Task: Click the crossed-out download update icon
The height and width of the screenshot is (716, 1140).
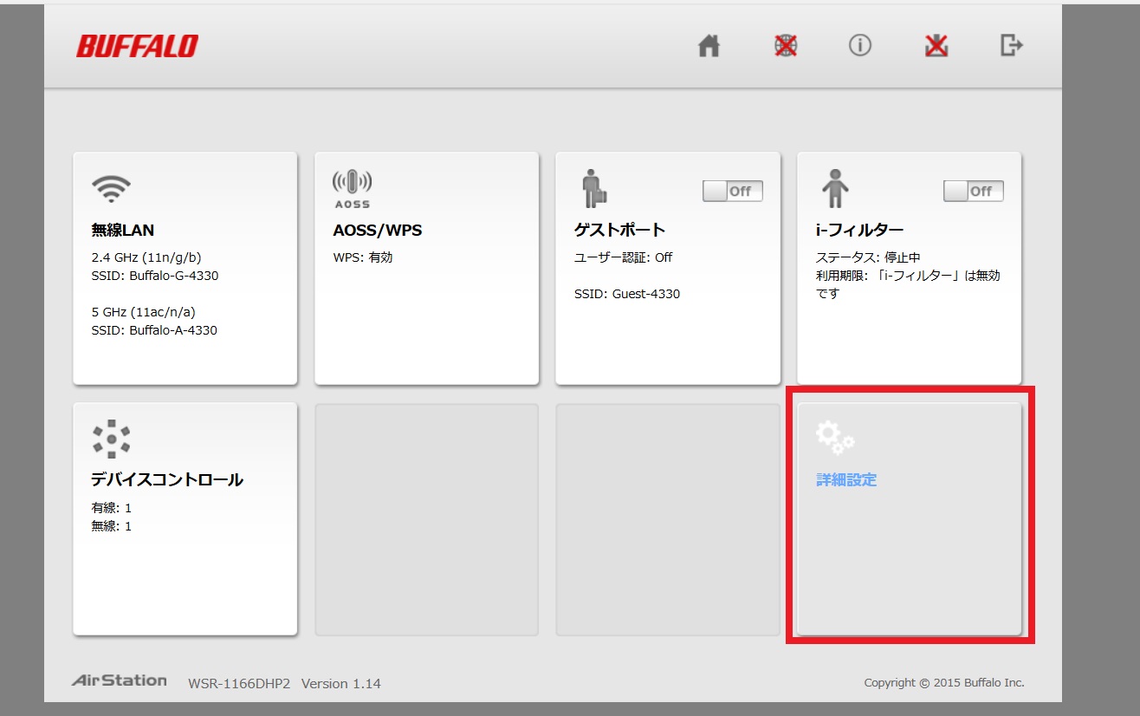Action: pyautogui.click(x=936, y=46)
